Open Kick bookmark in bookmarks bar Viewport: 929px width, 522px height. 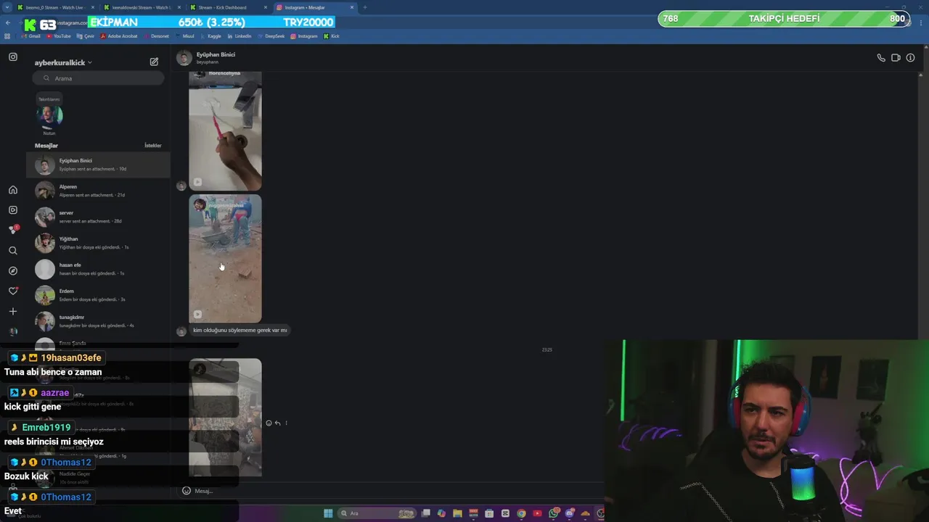331,36
